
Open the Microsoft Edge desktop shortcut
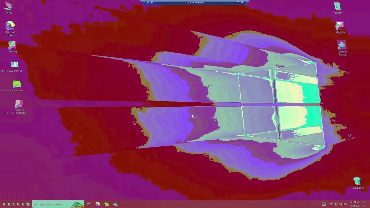click(x=11, y=28)
